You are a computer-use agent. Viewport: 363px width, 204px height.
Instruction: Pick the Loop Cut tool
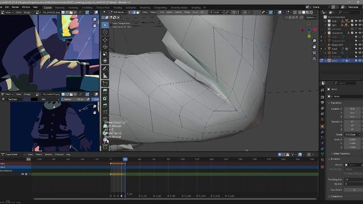[105, 112]
